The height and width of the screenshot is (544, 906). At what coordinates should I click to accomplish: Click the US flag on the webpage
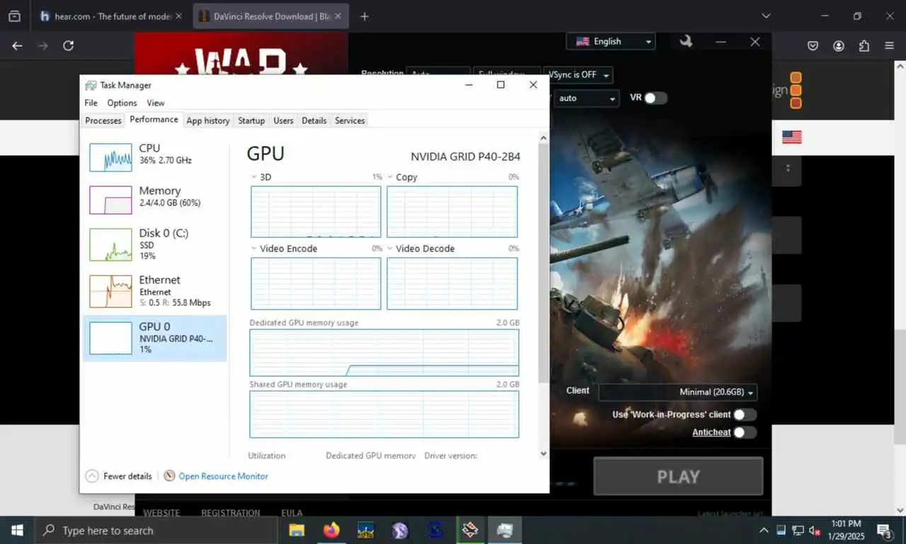point(791,137)
